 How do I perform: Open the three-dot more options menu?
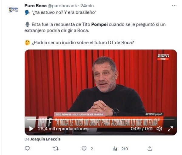click(174, 6)
